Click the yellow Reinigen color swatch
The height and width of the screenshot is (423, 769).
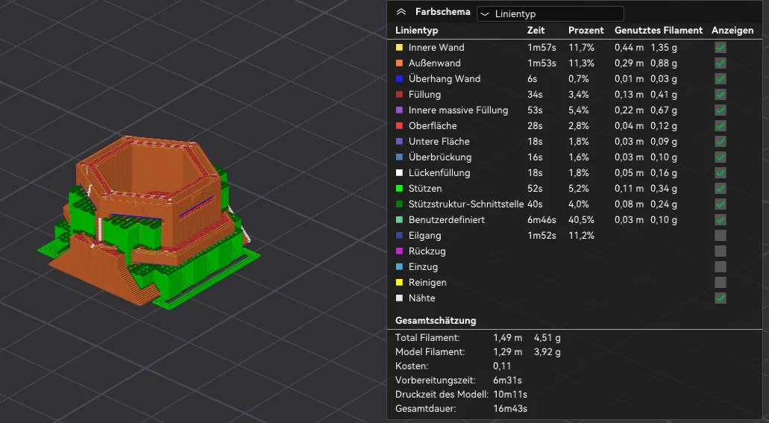point(399,283)
